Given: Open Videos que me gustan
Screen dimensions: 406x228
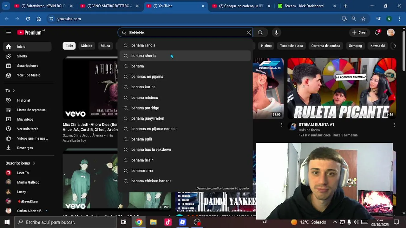Looking at the screenshot, I should click(x=28, y=138).
